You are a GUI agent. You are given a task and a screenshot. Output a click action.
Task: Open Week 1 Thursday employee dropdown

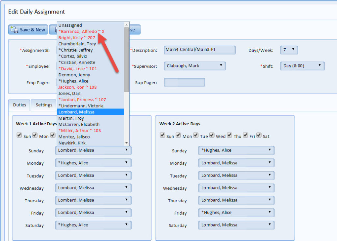pos(93,200)
